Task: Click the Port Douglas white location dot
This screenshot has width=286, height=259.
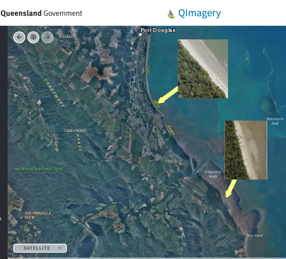Action: [140, 35]
